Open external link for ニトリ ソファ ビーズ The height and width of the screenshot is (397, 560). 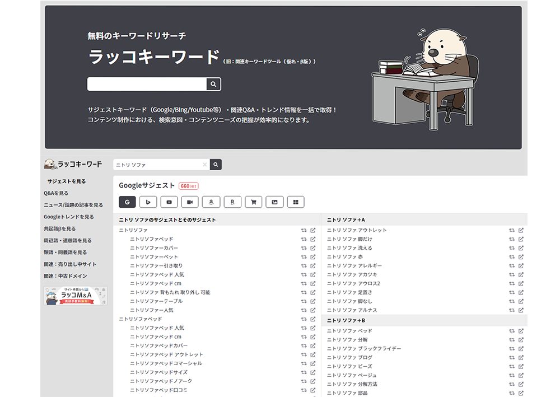pos(521,366)
